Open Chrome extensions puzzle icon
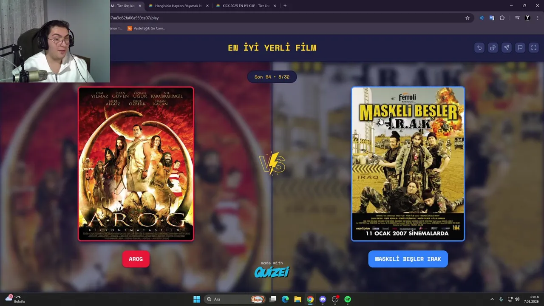Viewport: 544px width, 306px height. 502,18
